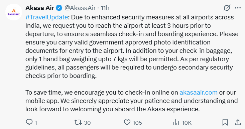Open the post by clicking its body text
Image resolution: width=245 pixels, height=129 pixels.
[x=132, y=46]
